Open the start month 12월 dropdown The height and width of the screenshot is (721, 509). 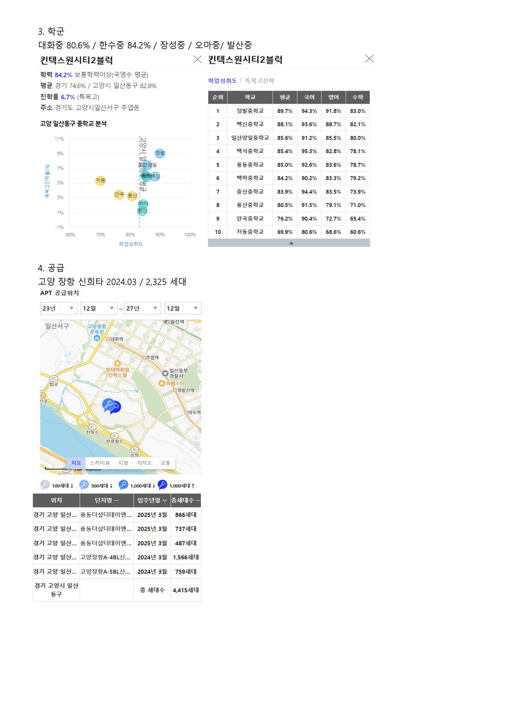coord(98,308)
